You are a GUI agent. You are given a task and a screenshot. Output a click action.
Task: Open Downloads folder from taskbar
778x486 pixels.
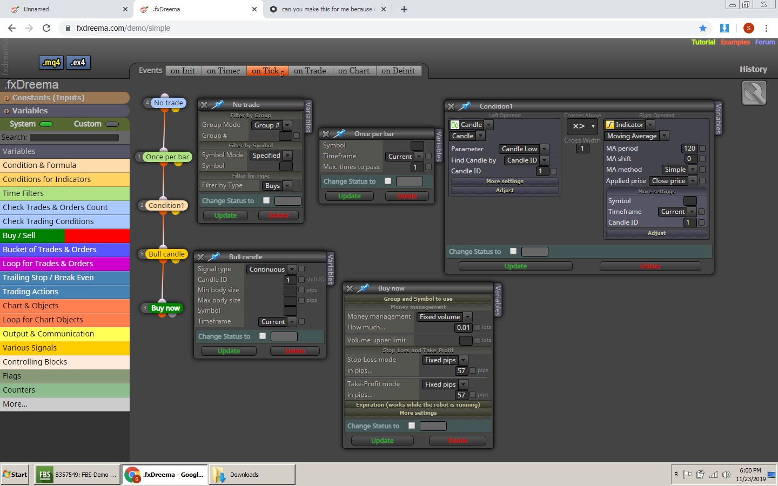coord(252,475)
